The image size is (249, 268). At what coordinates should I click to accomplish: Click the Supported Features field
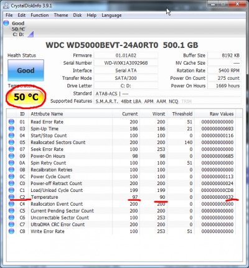pyautogui.click(x=167, y=101)
